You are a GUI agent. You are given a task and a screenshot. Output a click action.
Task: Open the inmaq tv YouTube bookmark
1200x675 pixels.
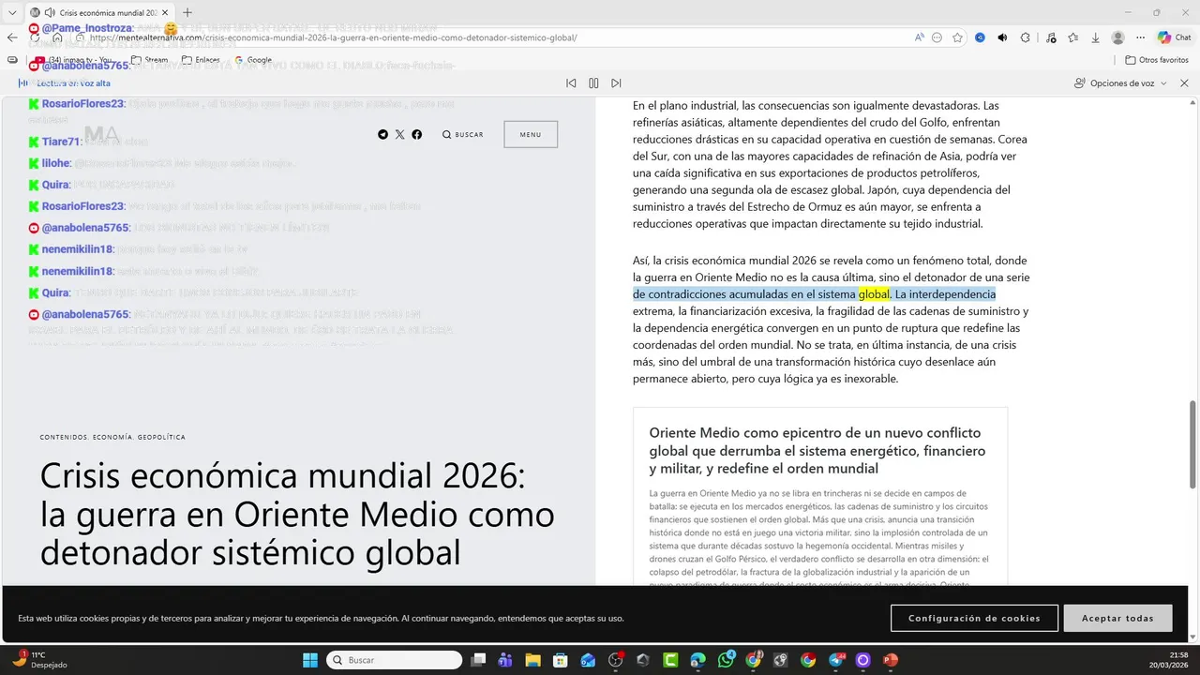[x=73, y=60]
